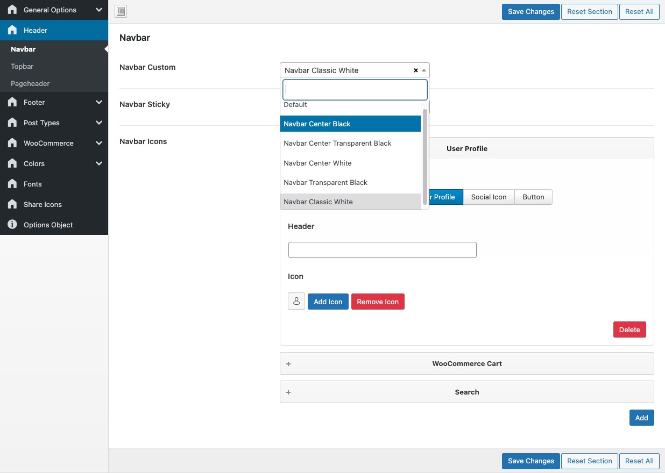Expand the Colors menu chevron
The image size is (665, 473).
[x=99, y=163]
